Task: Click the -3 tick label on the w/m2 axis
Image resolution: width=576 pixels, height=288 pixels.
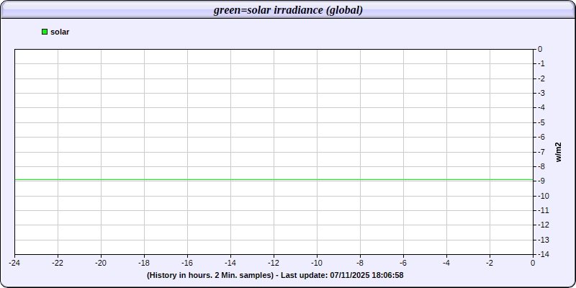Action: pos(541,94)
